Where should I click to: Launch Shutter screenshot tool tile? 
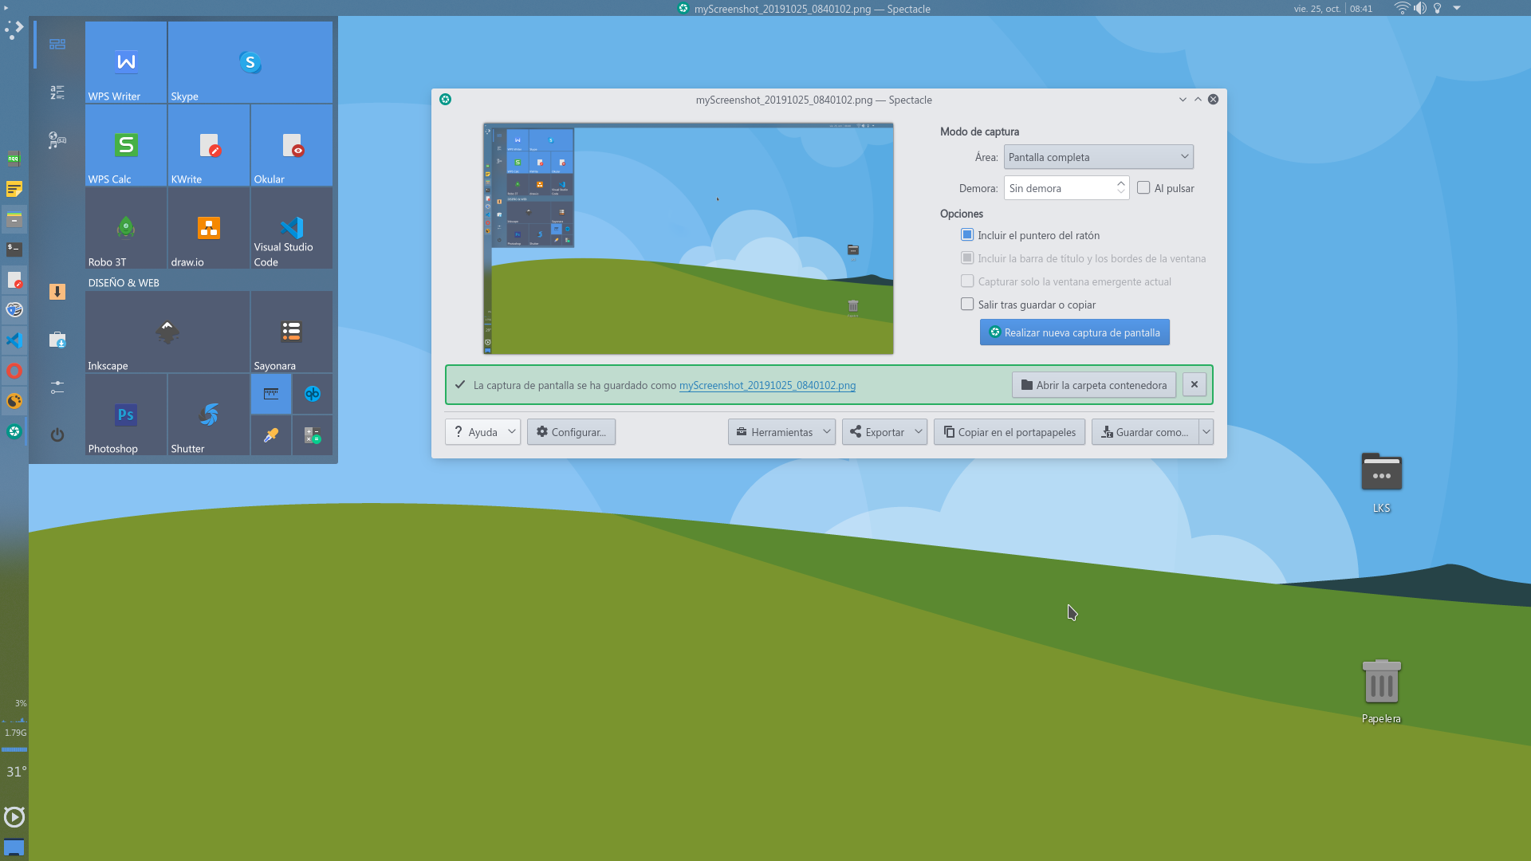click(209, 415)
